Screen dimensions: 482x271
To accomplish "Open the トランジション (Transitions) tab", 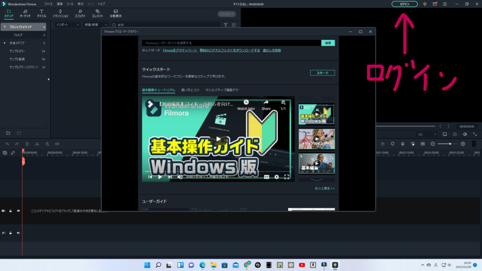I will click(60, 14).
